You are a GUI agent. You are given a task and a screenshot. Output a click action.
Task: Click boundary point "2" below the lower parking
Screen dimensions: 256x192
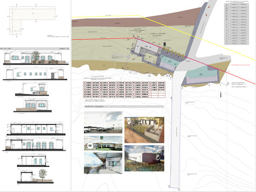point(209,85)
